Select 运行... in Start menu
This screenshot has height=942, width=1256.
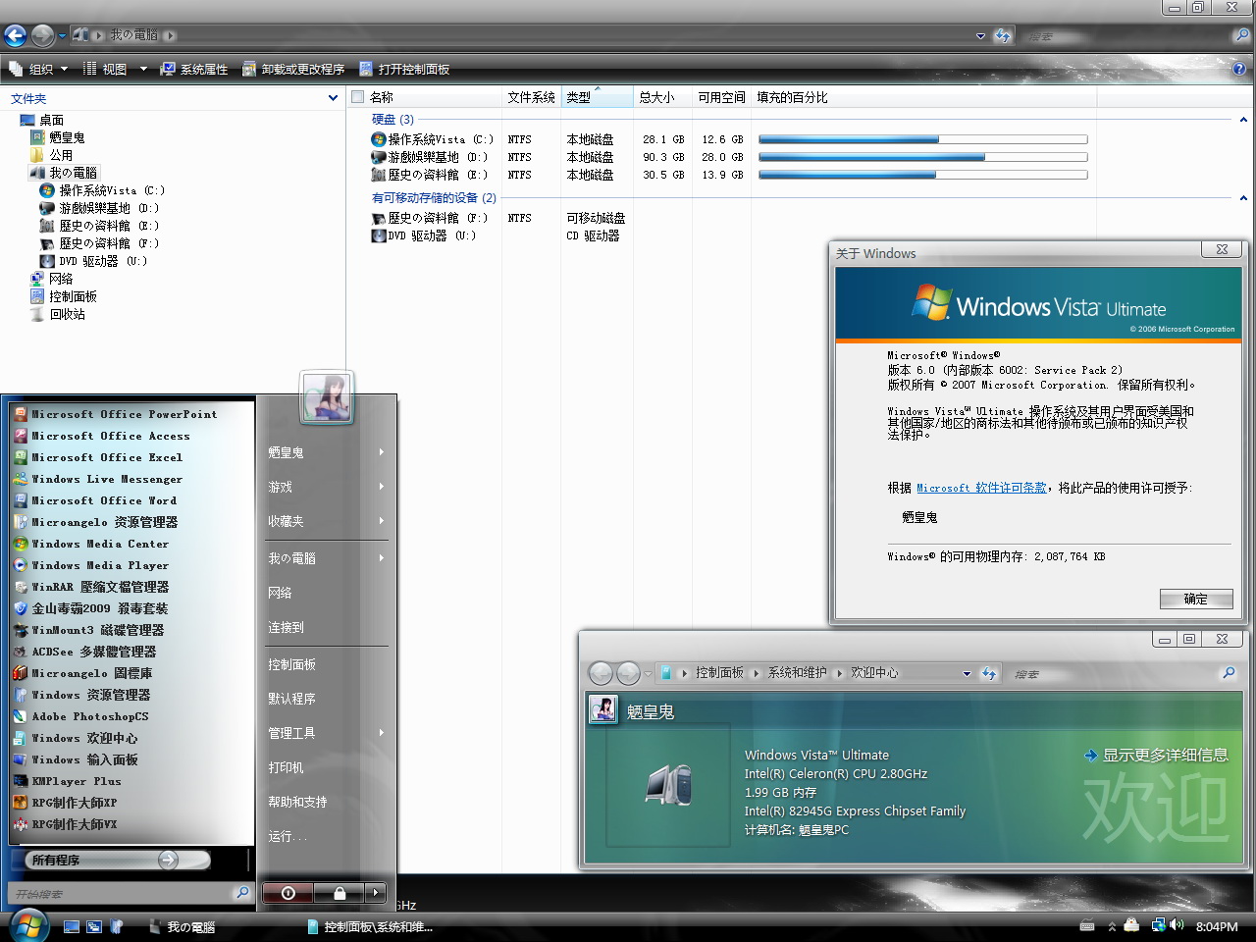(287, 836)
